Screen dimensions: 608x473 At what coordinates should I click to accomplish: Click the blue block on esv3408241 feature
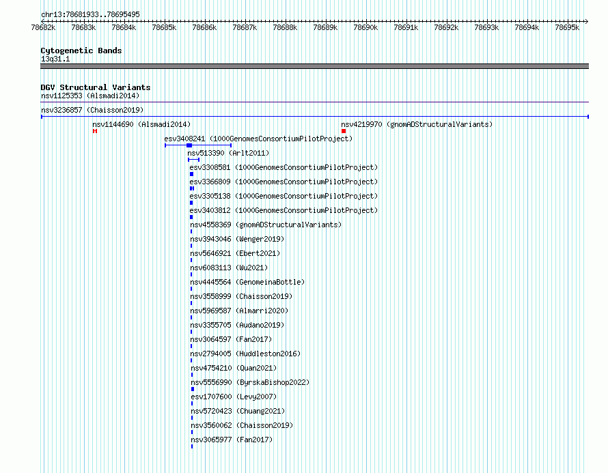[189, 145]
